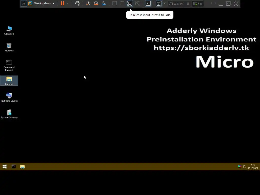Revert to the previous snapshot
Image resolution: width=260 pixels, height=195 pixels.
(x=96, y=3)
